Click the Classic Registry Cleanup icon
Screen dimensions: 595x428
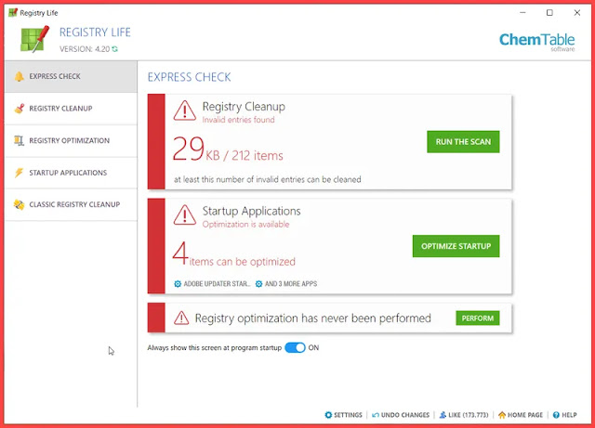pos(19,204)
